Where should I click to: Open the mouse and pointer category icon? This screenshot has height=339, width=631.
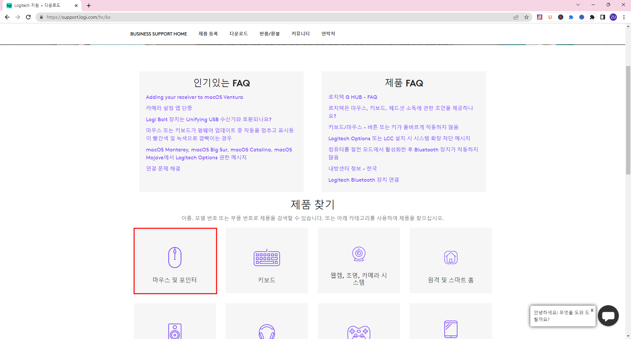[175, 257]
